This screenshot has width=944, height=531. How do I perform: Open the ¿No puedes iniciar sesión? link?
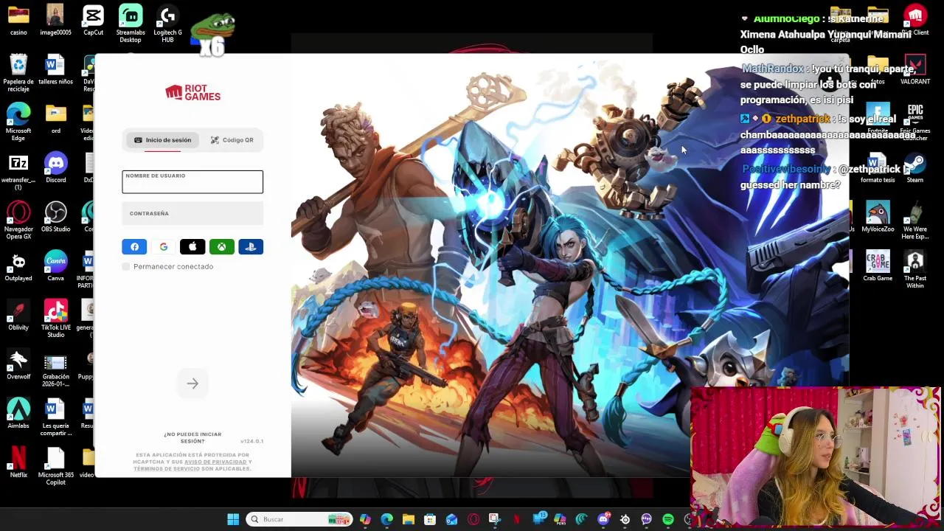pos(192,437)
